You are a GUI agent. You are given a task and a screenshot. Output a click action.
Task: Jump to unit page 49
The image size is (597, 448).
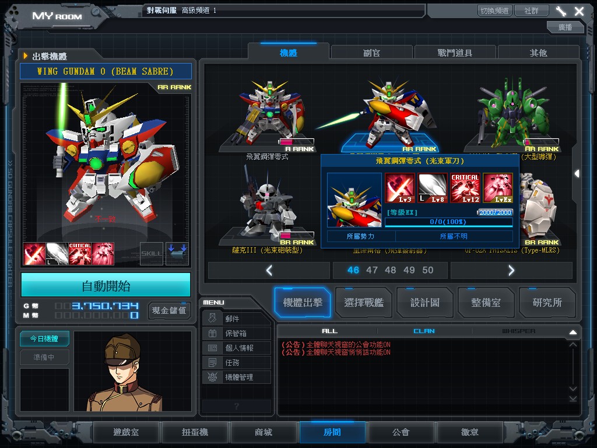[409, 270]
